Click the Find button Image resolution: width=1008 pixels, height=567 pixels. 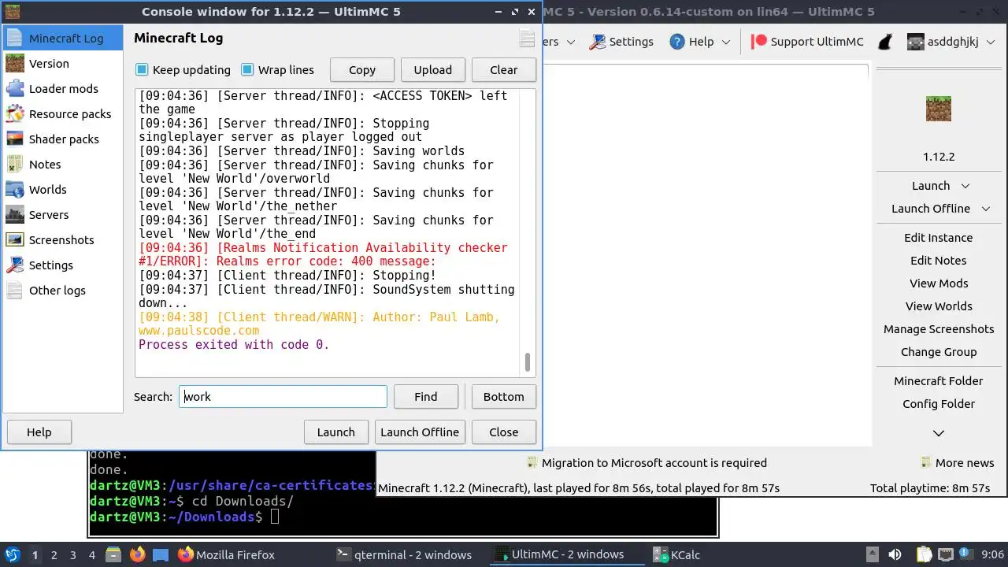(x=426, y=397)
